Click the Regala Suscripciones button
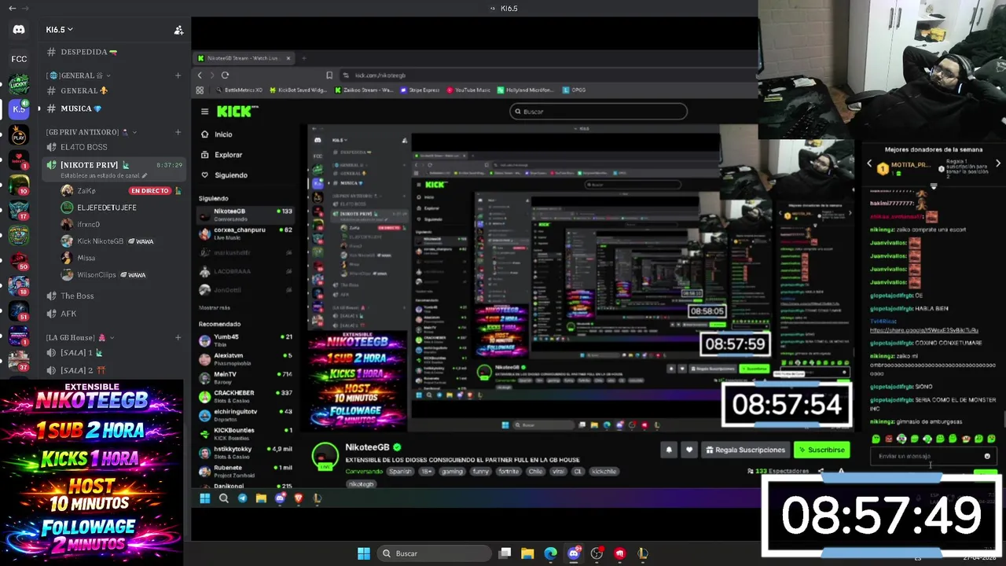Image resolution: width=1006 pixels, height=566 pixels. (745, 450)
